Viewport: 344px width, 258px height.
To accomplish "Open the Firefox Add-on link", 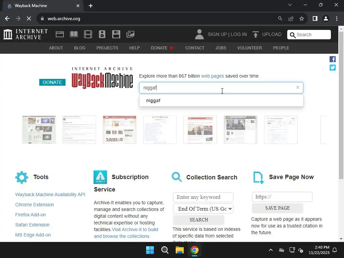I will [x=31, y=215].
